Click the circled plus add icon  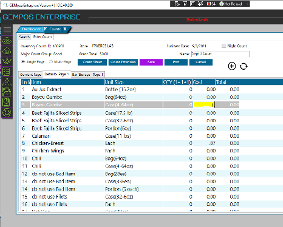(x=231, y=66)
